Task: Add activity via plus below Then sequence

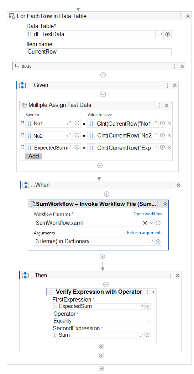Action: pyautogui.click(x=101, y=346)
